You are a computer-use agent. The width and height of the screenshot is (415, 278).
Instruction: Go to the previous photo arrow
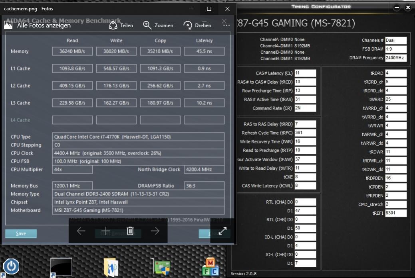pyautogui.click(x=81, y=231)
